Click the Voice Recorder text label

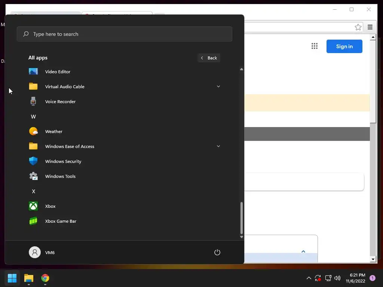tap(60, 102)
